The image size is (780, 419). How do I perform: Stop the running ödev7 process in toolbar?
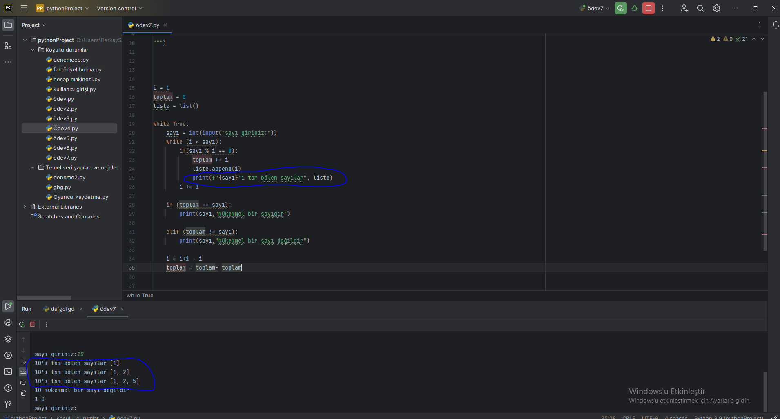click(649, 8)
